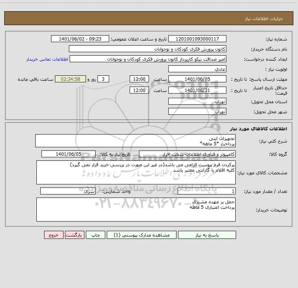Click response deadline date 1401/06/05
298x288 pixels.
click(x=197, y=79)
